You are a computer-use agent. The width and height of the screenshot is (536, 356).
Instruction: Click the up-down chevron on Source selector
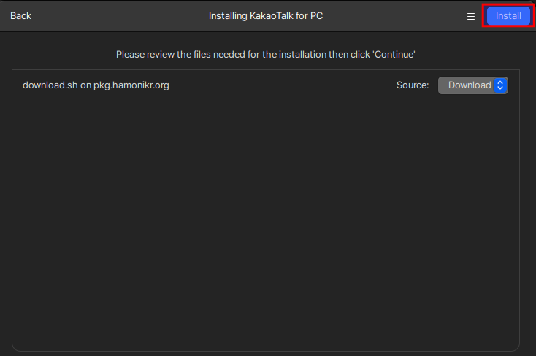pyautogui.click(x=500, y=85)
